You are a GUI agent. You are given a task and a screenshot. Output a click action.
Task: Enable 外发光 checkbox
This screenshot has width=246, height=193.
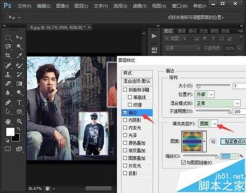click(x=125, y=165)
